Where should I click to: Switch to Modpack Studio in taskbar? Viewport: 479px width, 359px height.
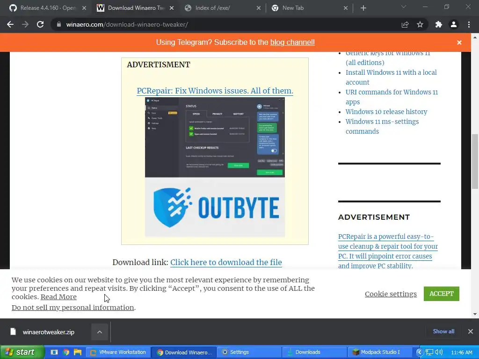[380, 352]
